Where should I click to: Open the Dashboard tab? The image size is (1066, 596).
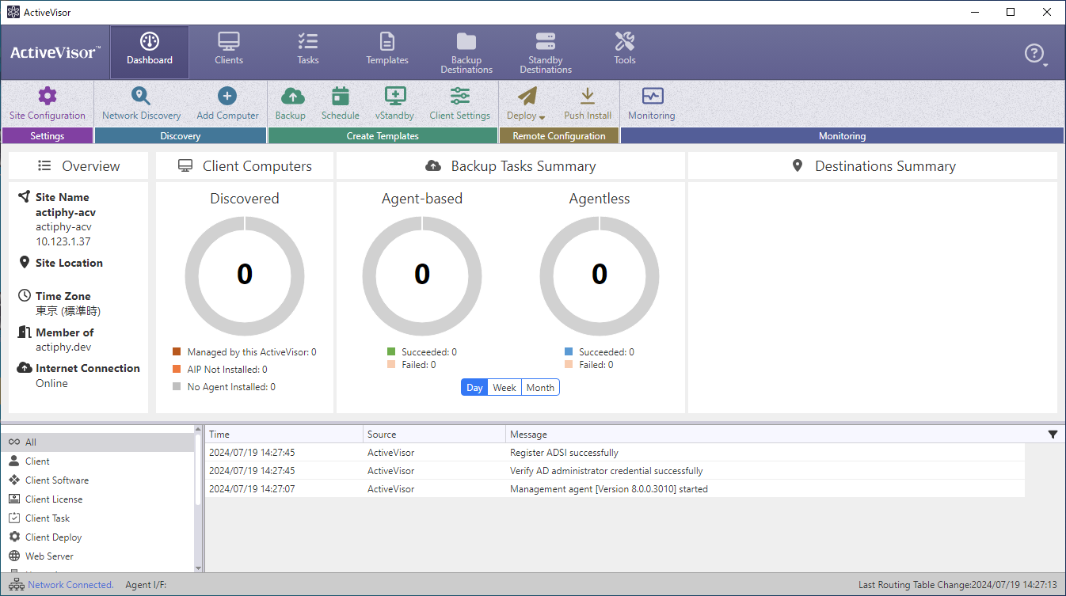pyautogui.click(x=150, y=52)
